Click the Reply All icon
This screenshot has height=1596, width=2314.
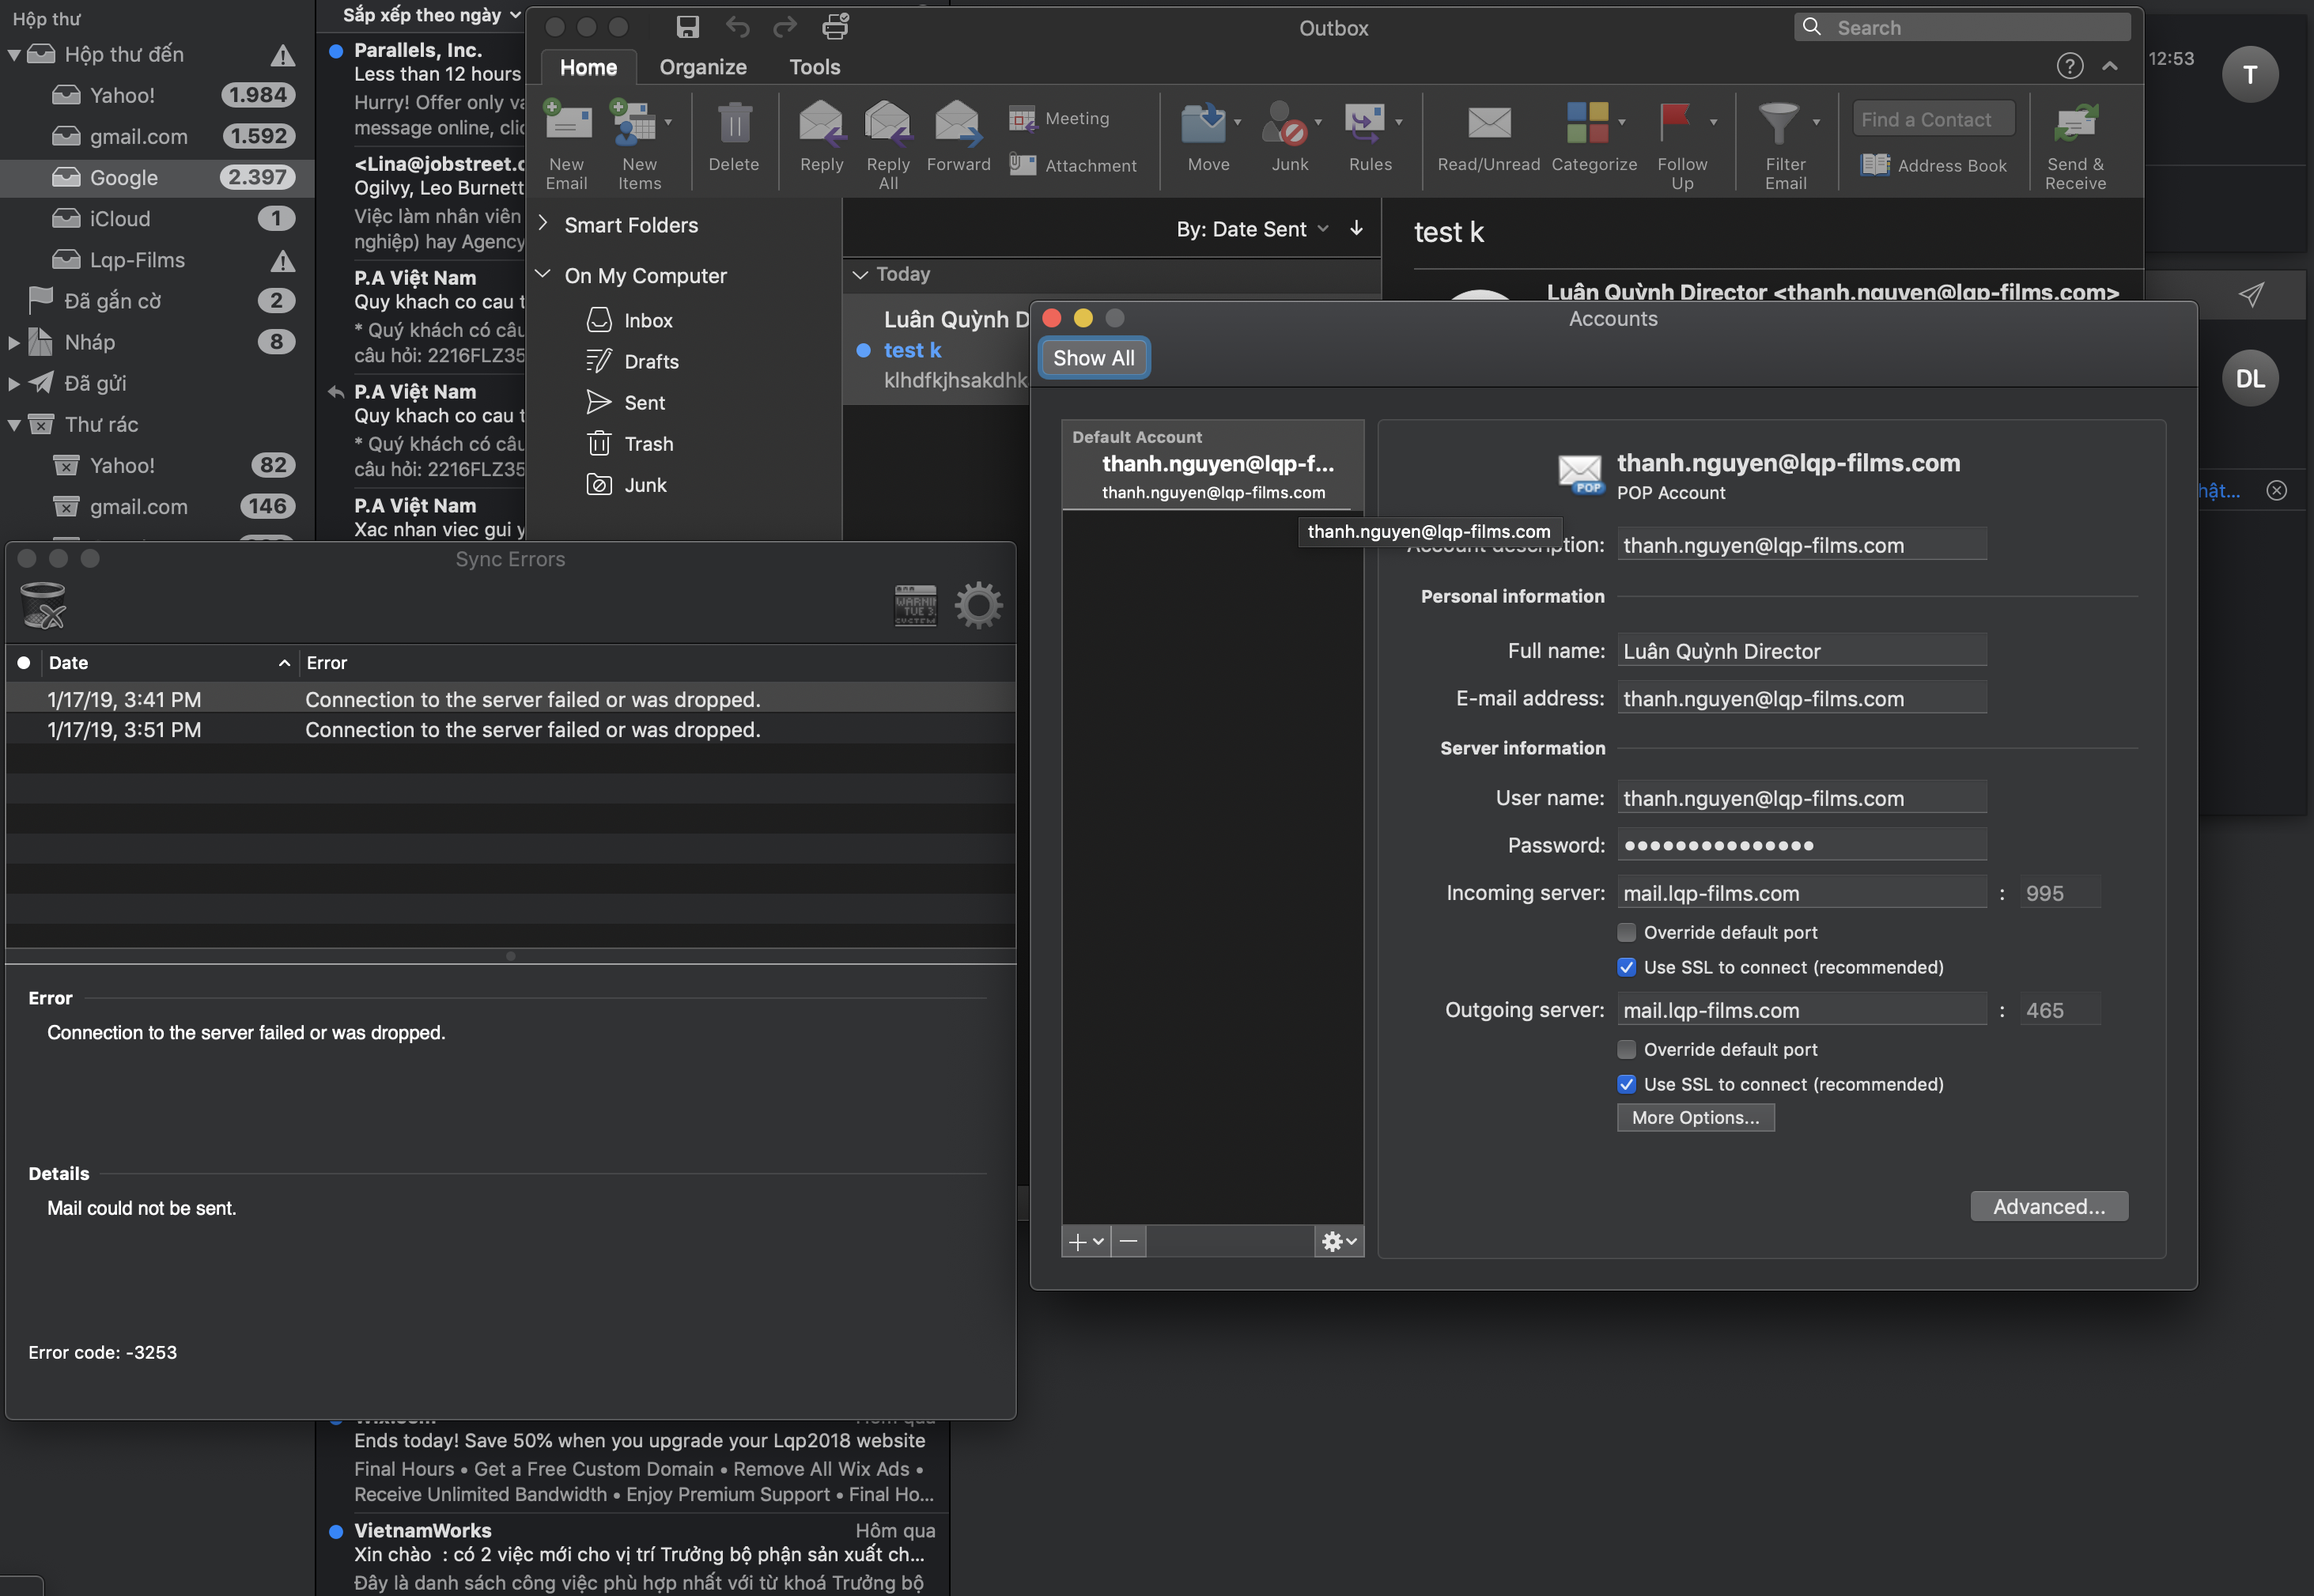[888, 124]
